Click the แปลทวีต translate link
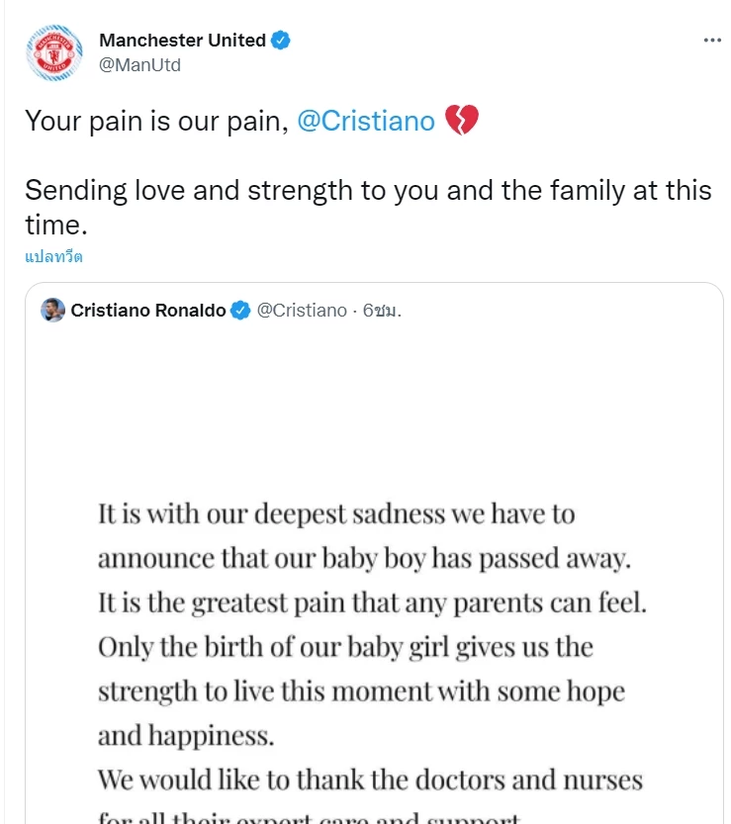The image size is (731, 824). click(x=51, y=255)
